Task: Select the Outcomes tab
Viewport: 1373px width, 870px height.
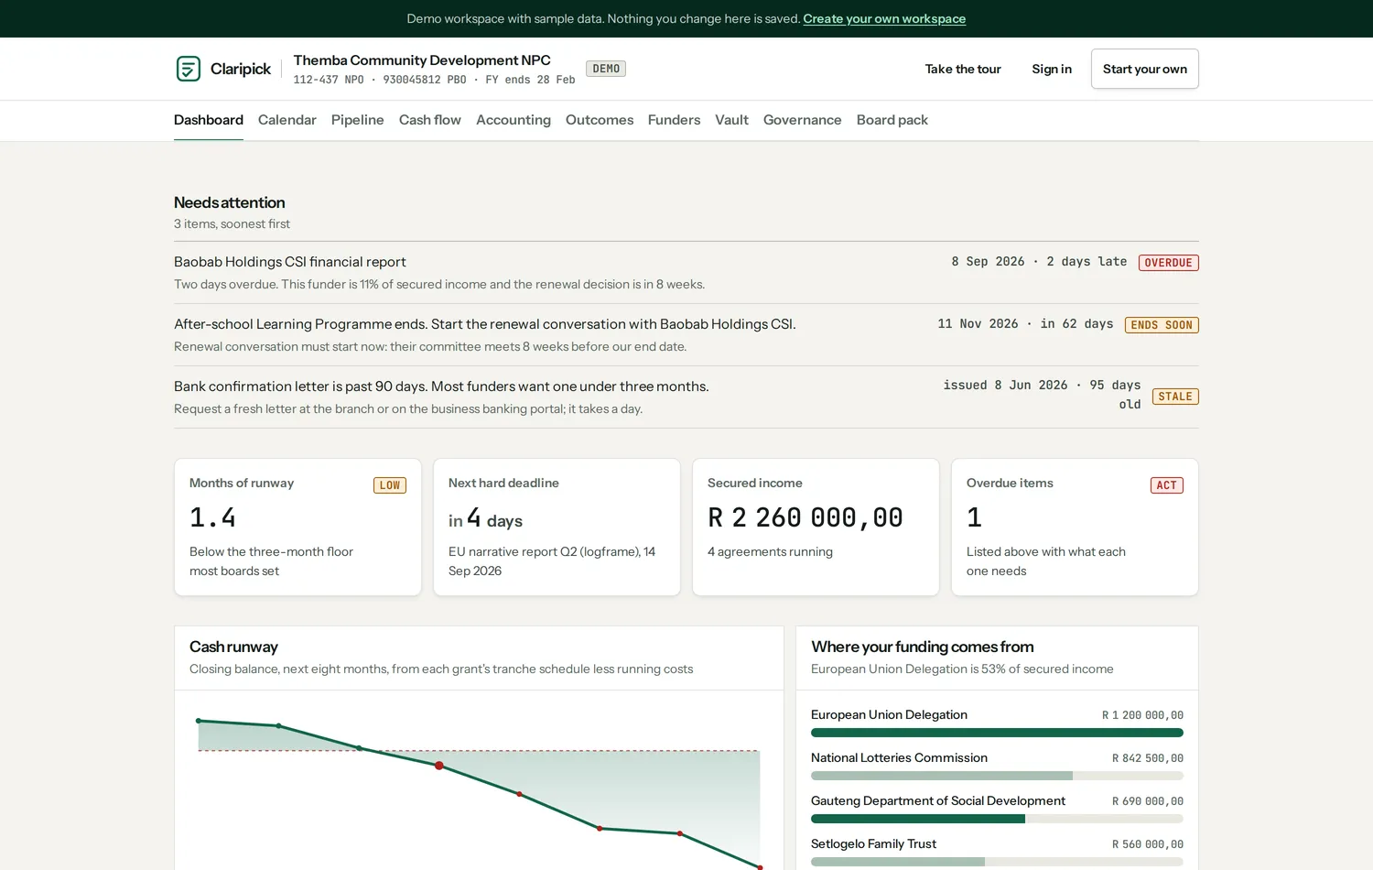Action: coord(600,120)
